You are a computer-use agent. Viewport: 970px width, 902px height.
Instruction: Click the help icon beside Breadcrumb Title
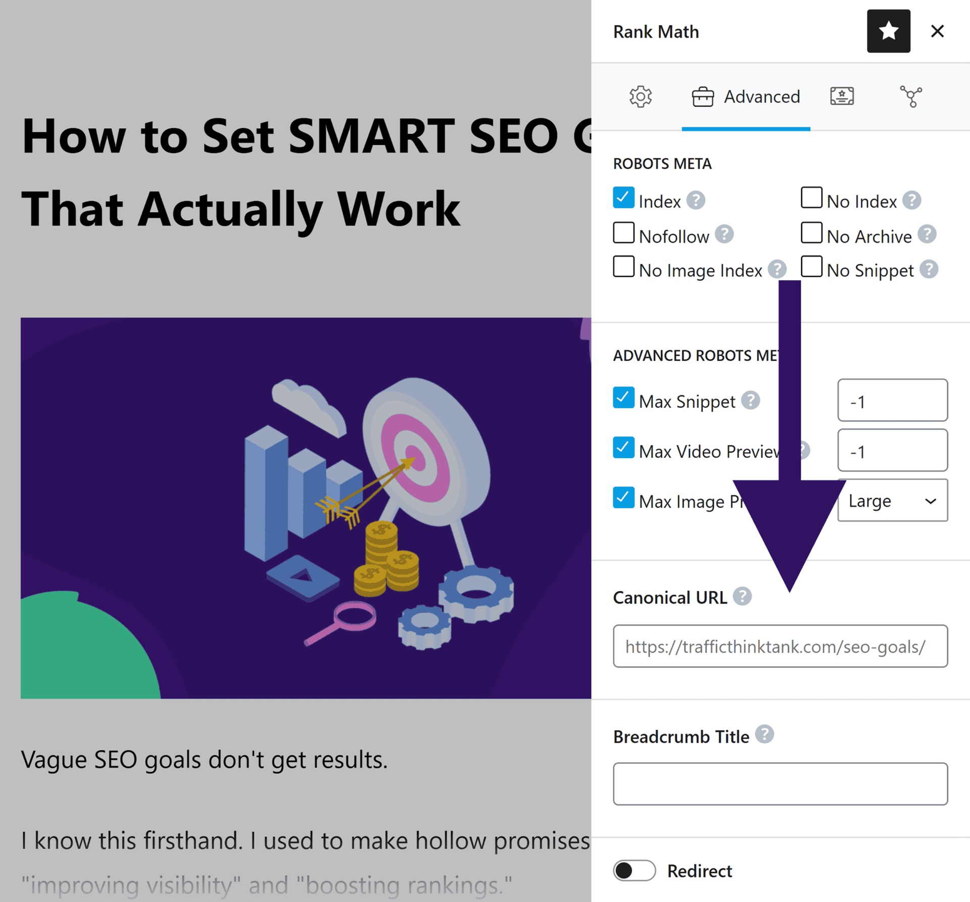(x=764, y=735)
